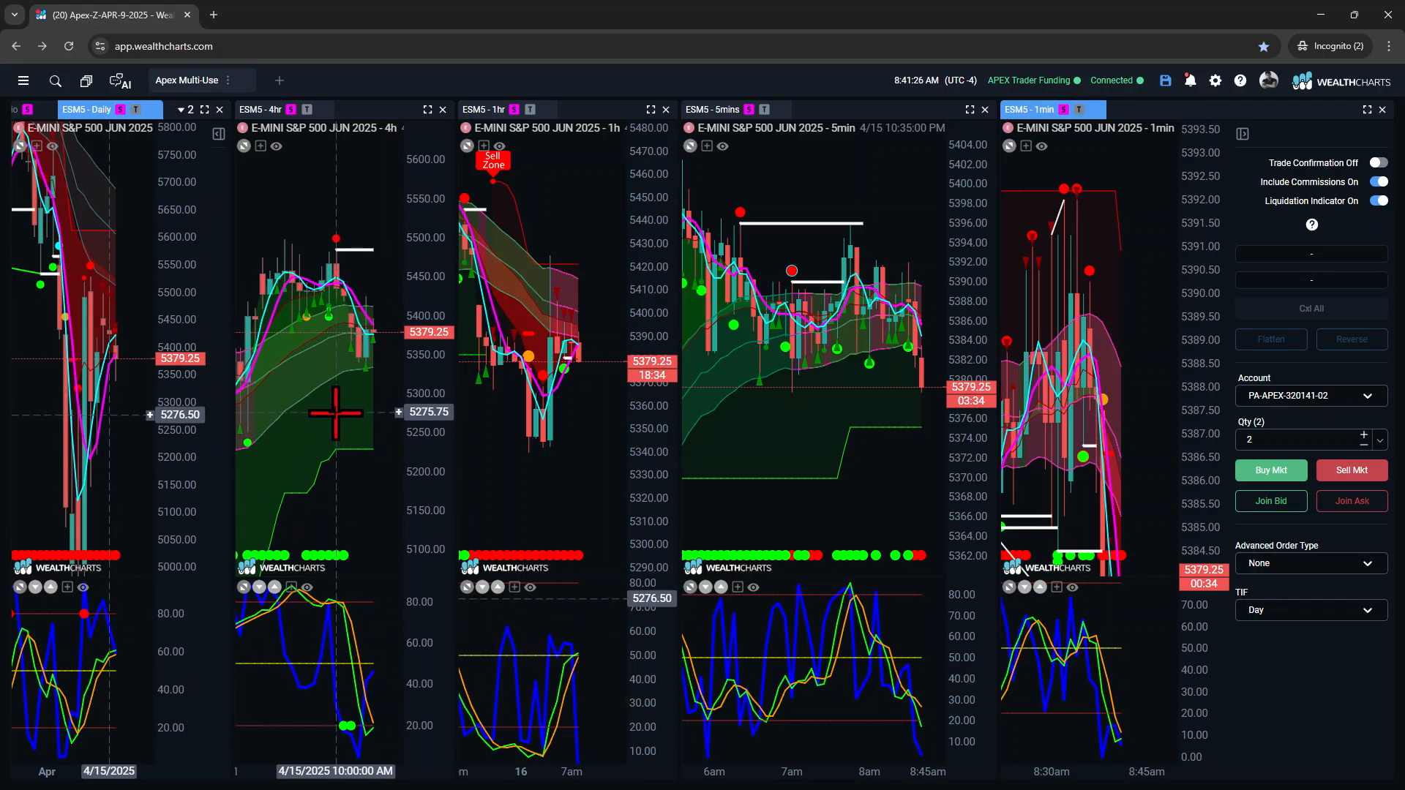This screenshot has height=790, width=1405.
Task: Open the Advanced Order Type dropdown
Action: pos(1311,563)
